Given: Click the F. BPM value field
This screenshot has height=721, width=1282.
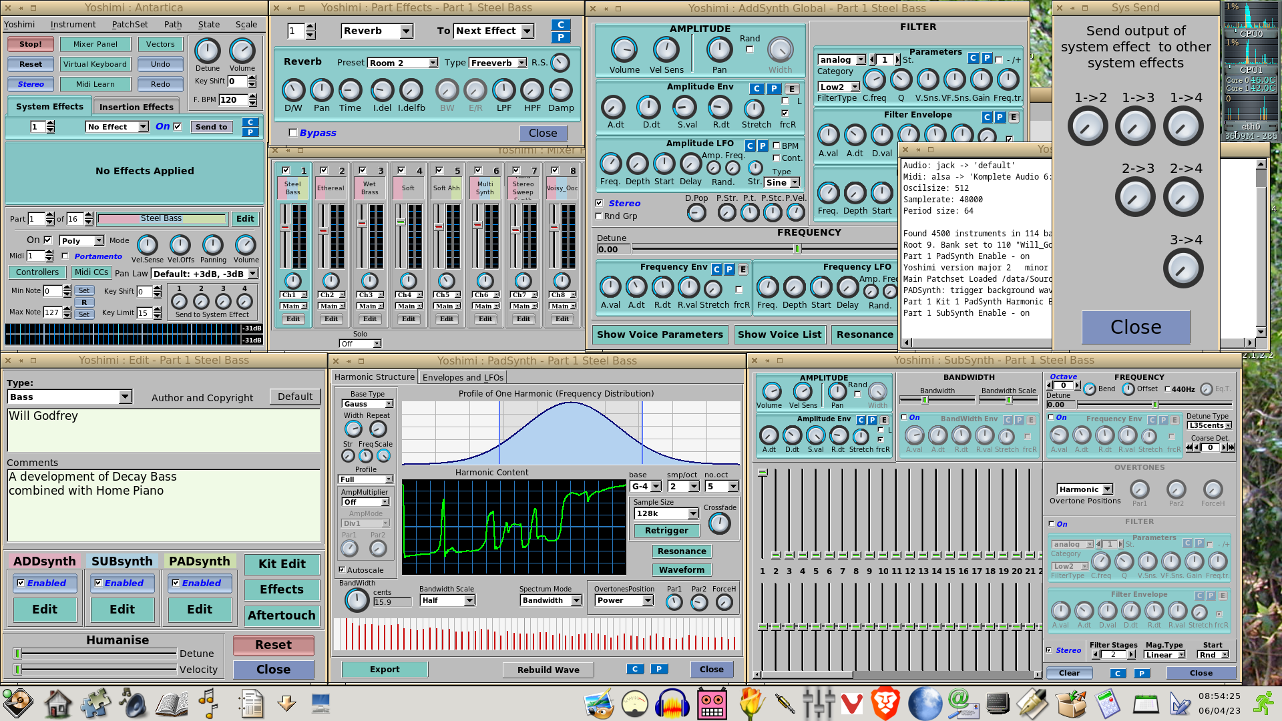Looking at the screenshot, I should pos(233,100).
